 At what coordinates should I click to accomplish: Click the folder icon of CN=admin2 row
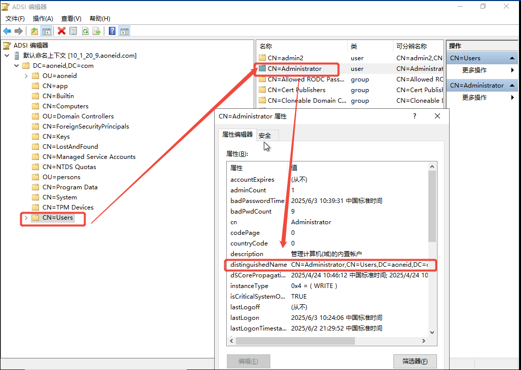(x=262, y=58)
